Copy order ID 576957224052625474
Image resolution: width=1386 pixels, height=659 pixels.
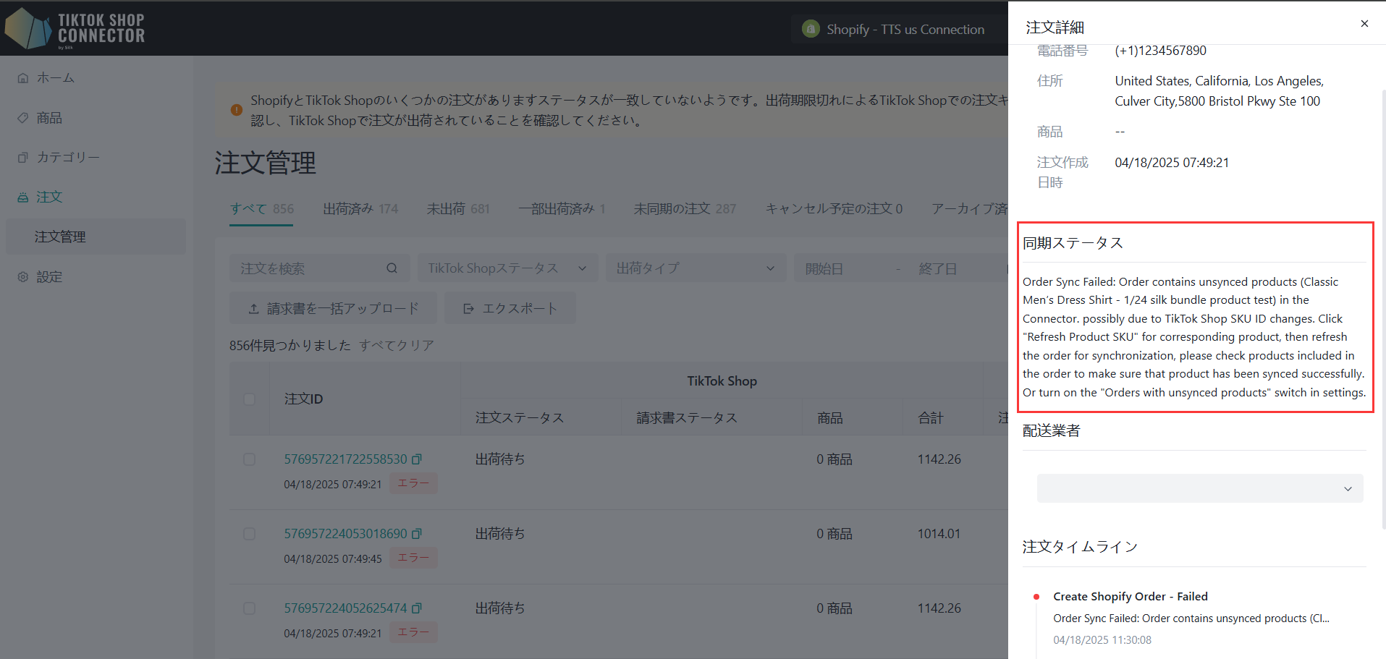(417, 608)
